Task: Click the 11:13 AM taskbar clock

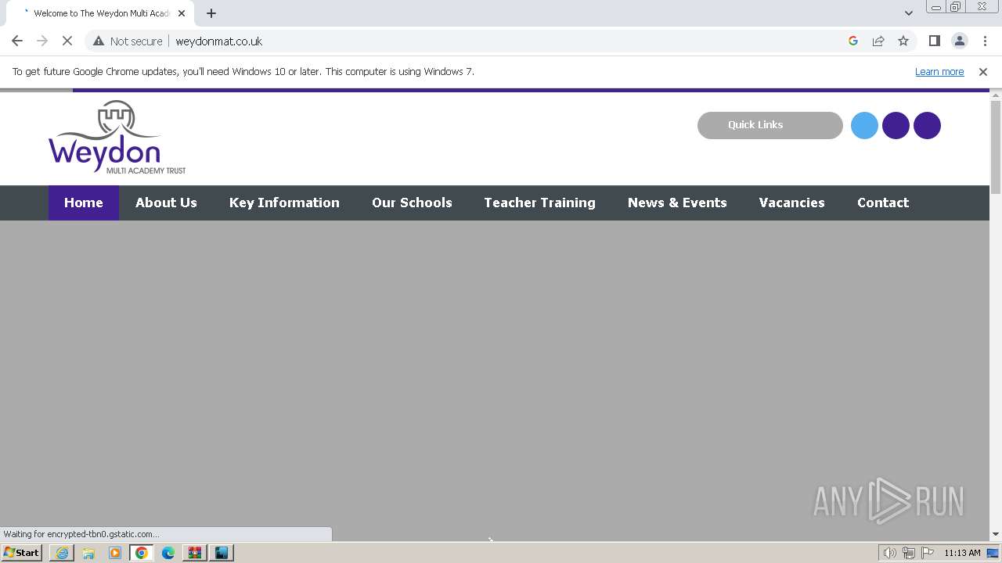Action: [x=962, y=553]
